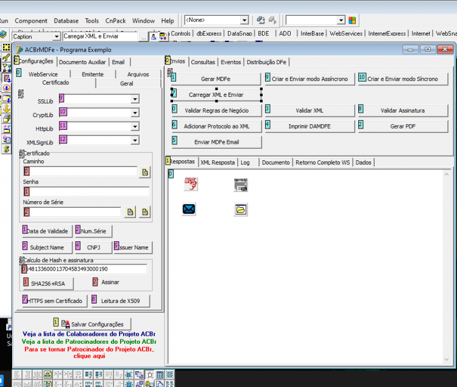Click the person icon next to property value box
The image size is (457, 387).
pyautogui.click(x=154, y=37)
